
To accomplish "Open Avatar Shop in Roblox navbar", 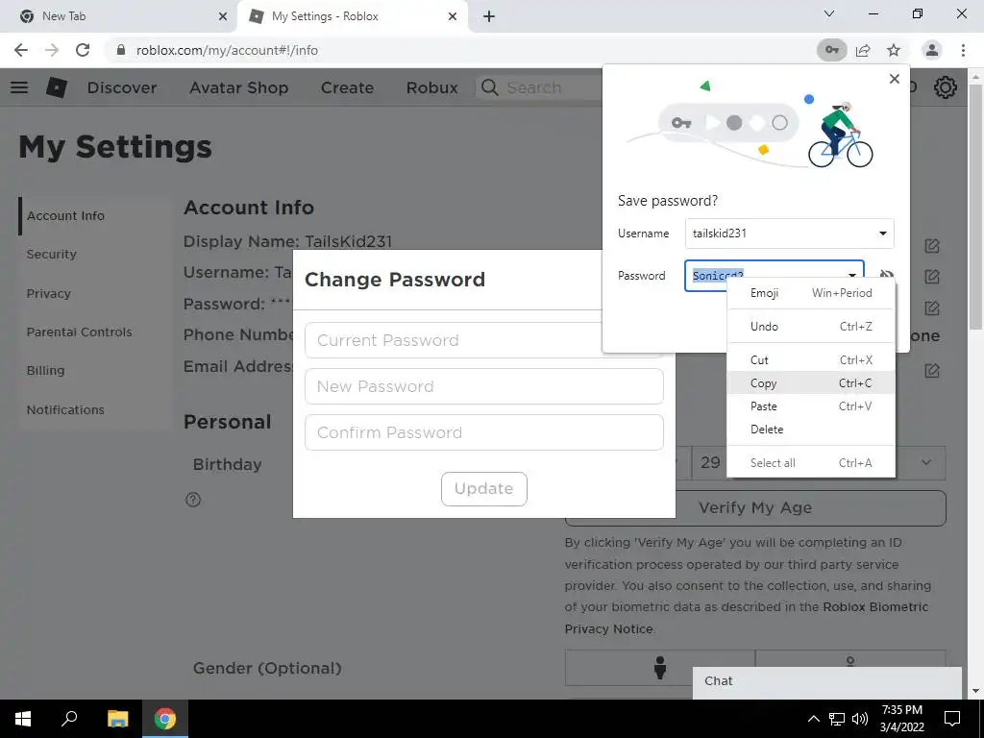I will 238,87.
